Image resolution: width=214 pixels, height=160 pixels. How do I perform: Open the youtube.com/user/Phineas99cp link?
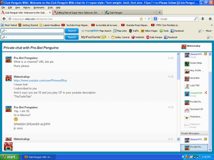click(40, 81)
